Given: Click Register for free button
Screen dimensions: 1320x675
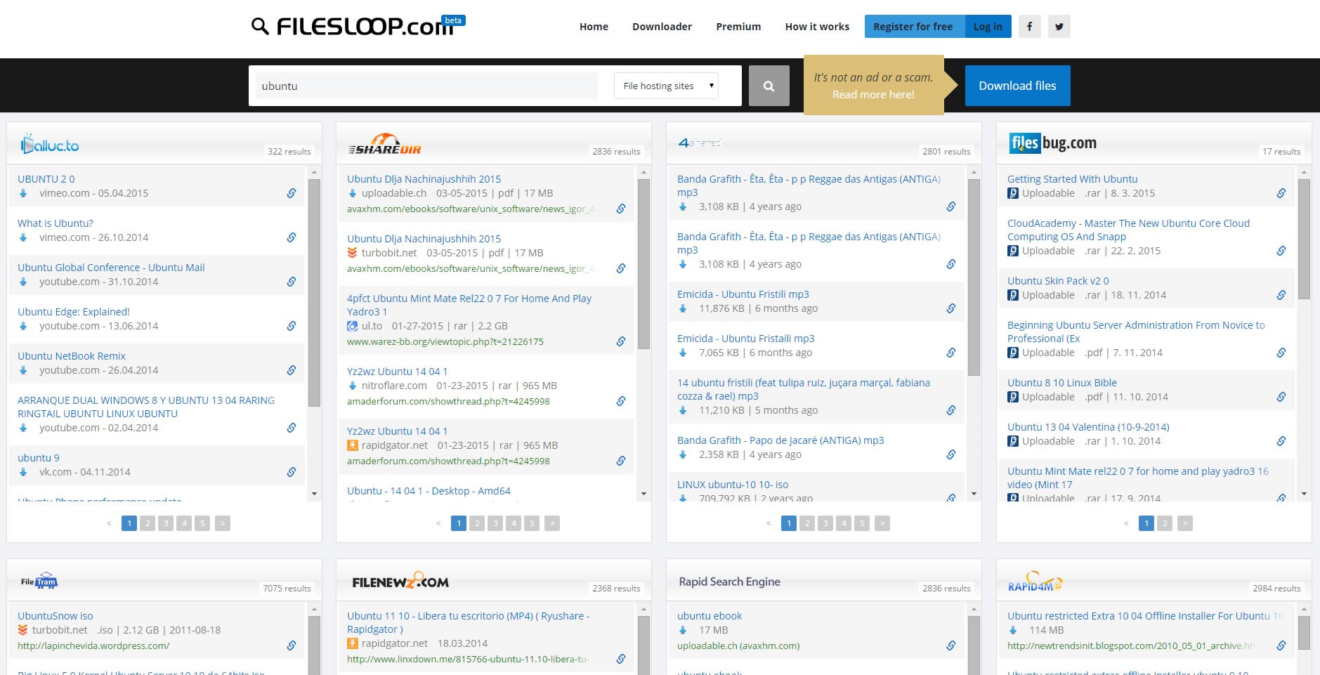Looking at the screenshot, I should [913, 27].
